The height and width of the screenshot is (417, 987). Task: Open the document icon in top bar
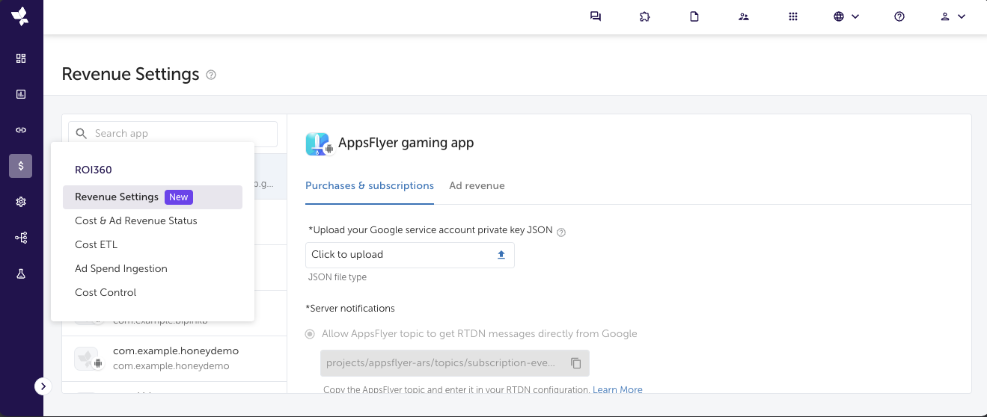[694, 16]
